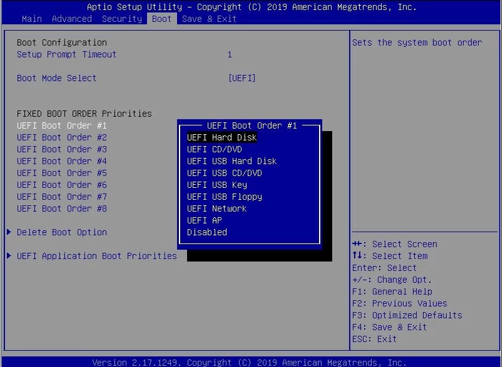Click the Select Item key hint

pyautogui.click(x=390, y=256)
